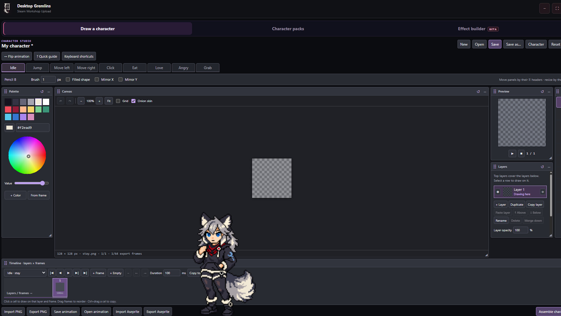Collapse the Canvas panel

[485, 92]
